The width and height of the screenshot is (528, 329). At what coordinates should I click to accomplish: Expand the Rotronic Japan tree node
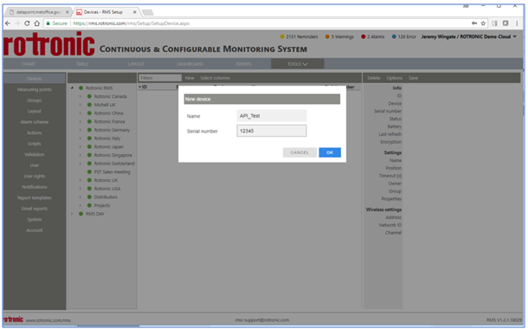click(80, 147)
